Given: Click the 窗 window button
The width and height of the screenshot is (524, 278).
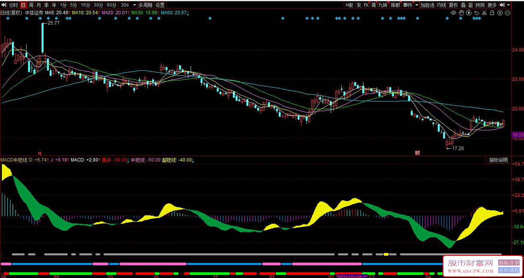Looking at the screenshot, I should [470, 5].
